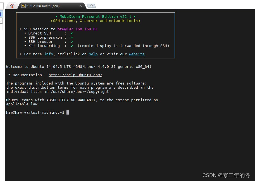Open the help.ubuntu.com documentation link

pos(75,75)
